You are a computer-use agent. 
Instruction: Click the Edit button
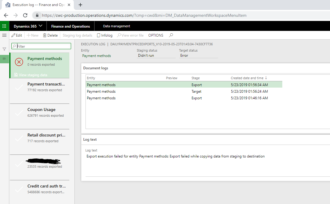tap(17, 35)
